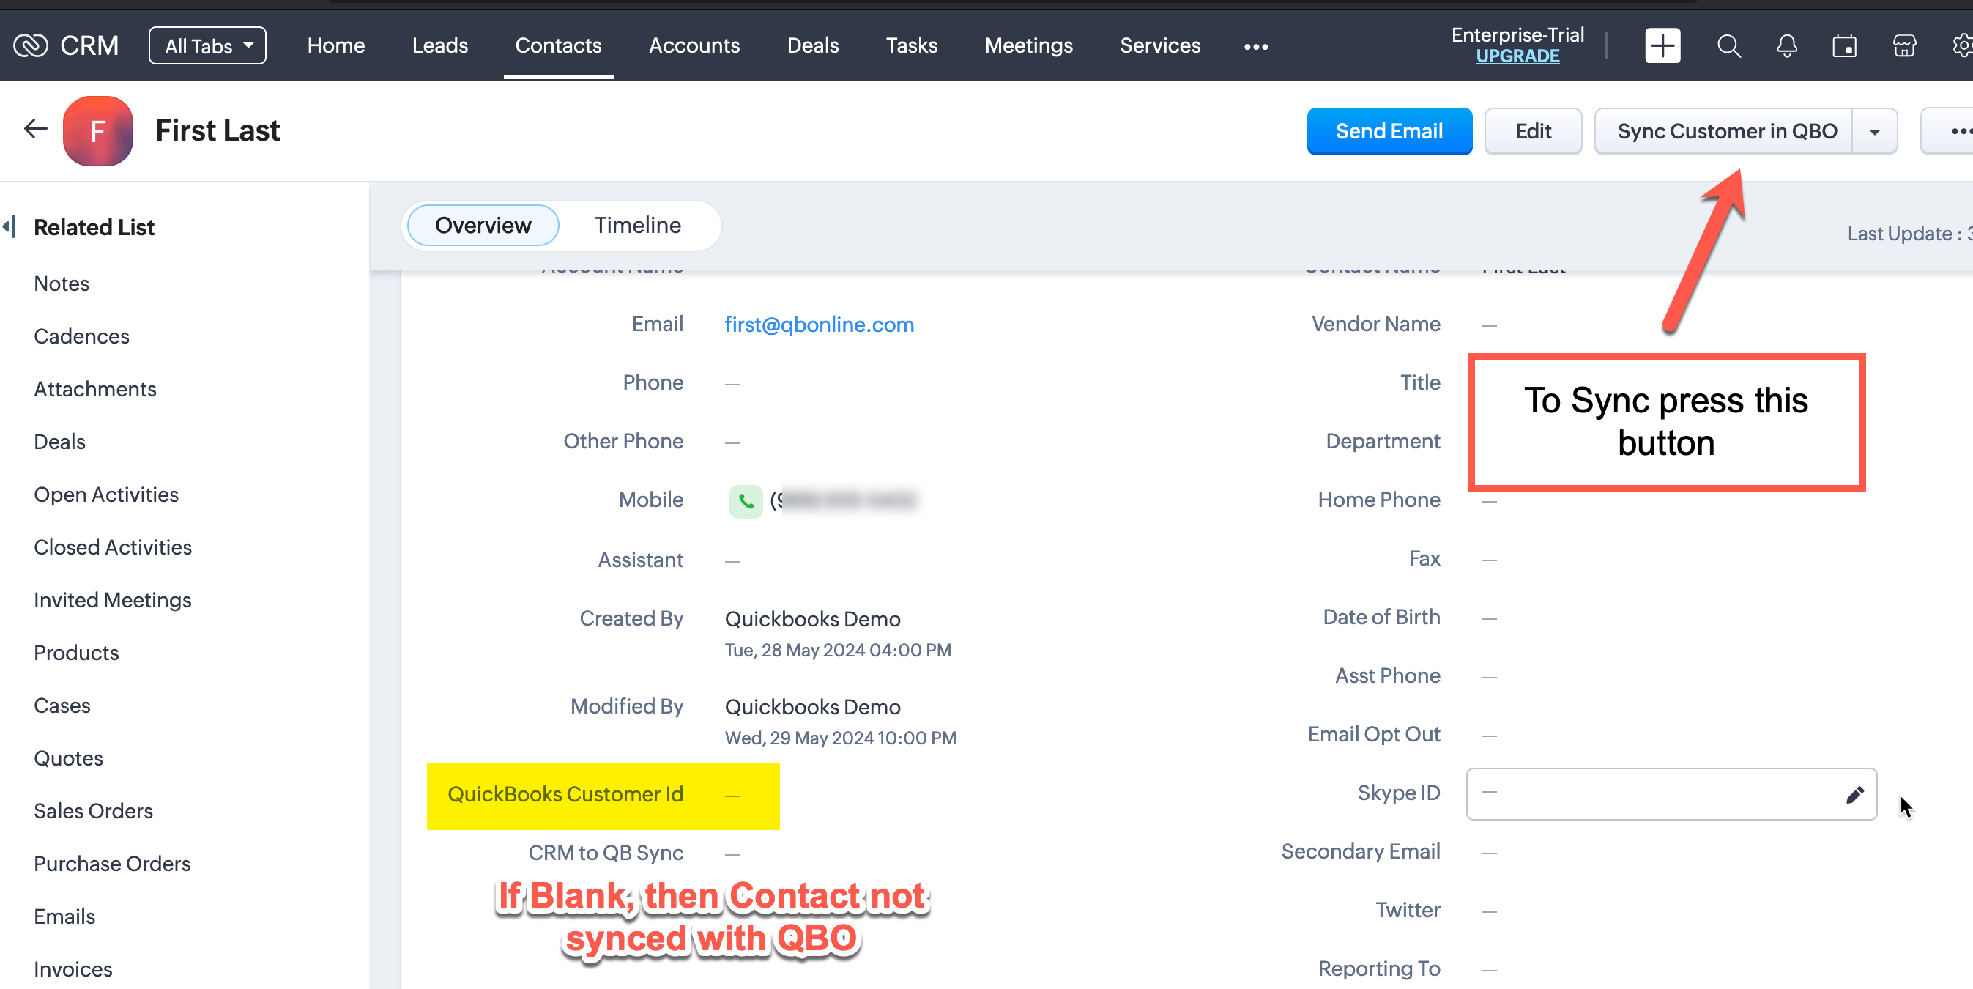
Task: Click the CRM to QB Sync field label
Action: coord(605,853)
